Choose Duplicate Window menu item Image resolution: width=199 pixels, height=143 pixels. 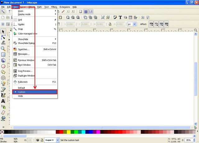(35, 76)
